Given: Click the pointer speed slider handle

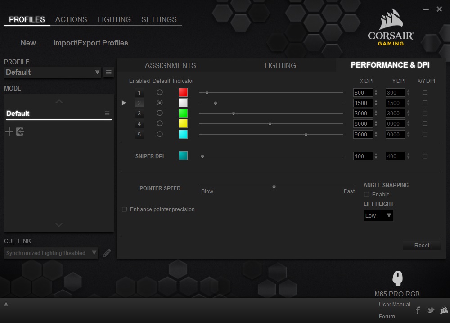Looking at the screenshot, I should pos(274,187).
